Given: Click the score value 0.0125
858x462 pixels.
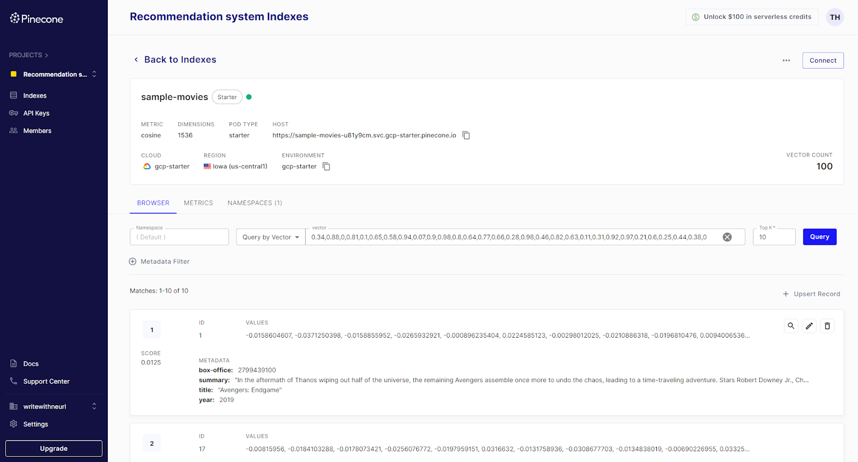Looking at the screenshot, I should [151, 363].
